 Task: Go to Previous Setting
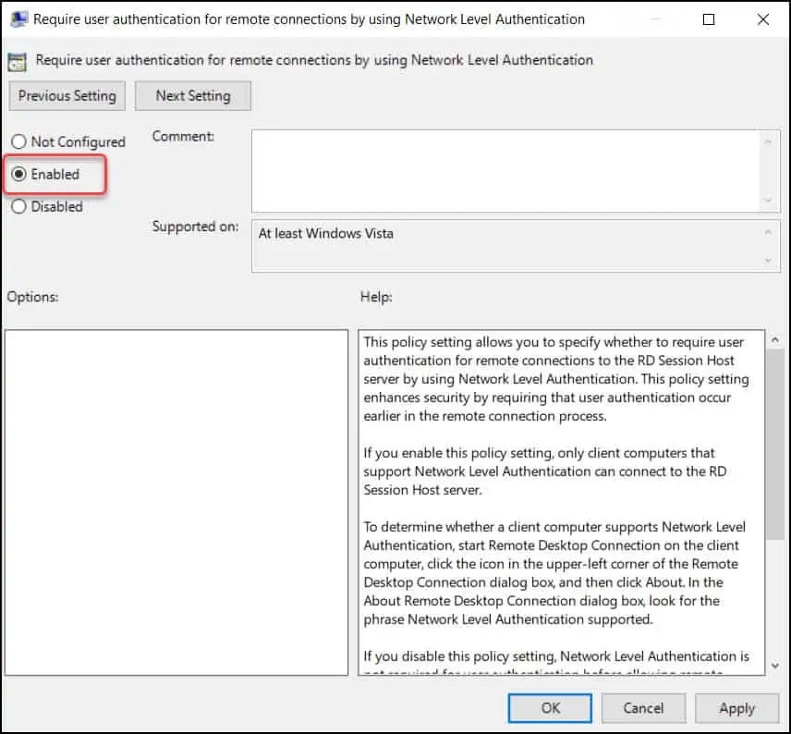pos(67,96)
